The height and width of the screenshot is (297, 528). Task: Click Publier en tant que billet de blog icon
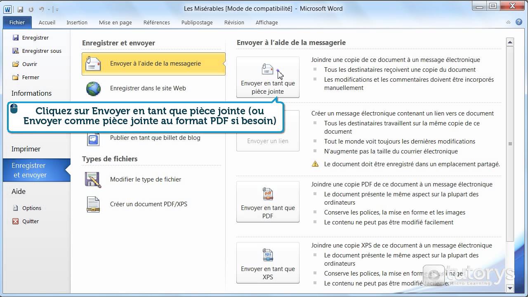93,138
